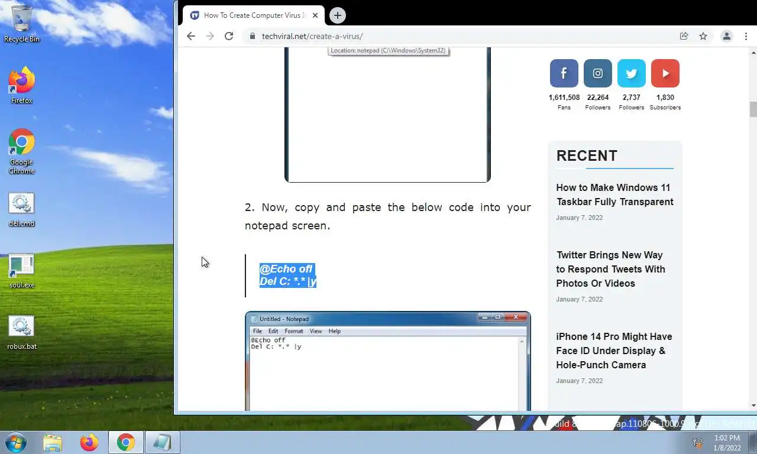Screen dimensions: 757x454
Task: Go back to the previous page in Chrome
Action: coord(190,36)
